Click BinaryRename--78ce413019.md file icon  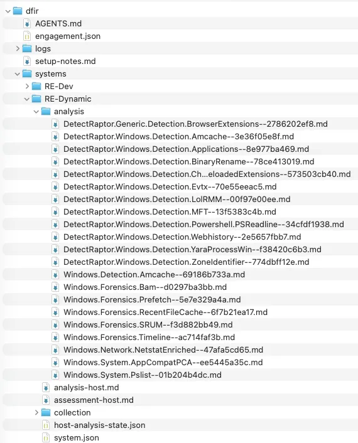pos(55,162)
